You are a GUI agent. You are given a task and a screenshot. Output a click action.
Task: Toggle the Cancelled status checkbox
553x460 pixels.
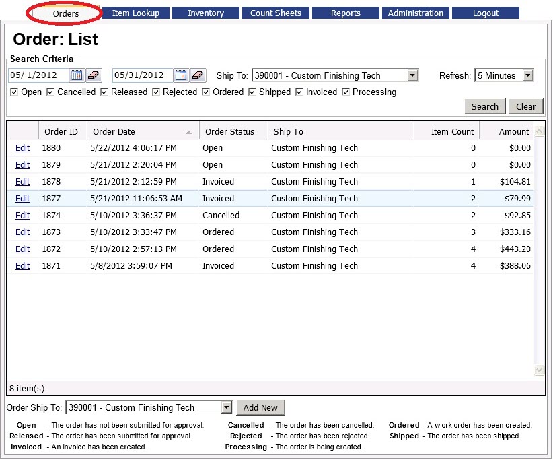[x=50, y=92]
